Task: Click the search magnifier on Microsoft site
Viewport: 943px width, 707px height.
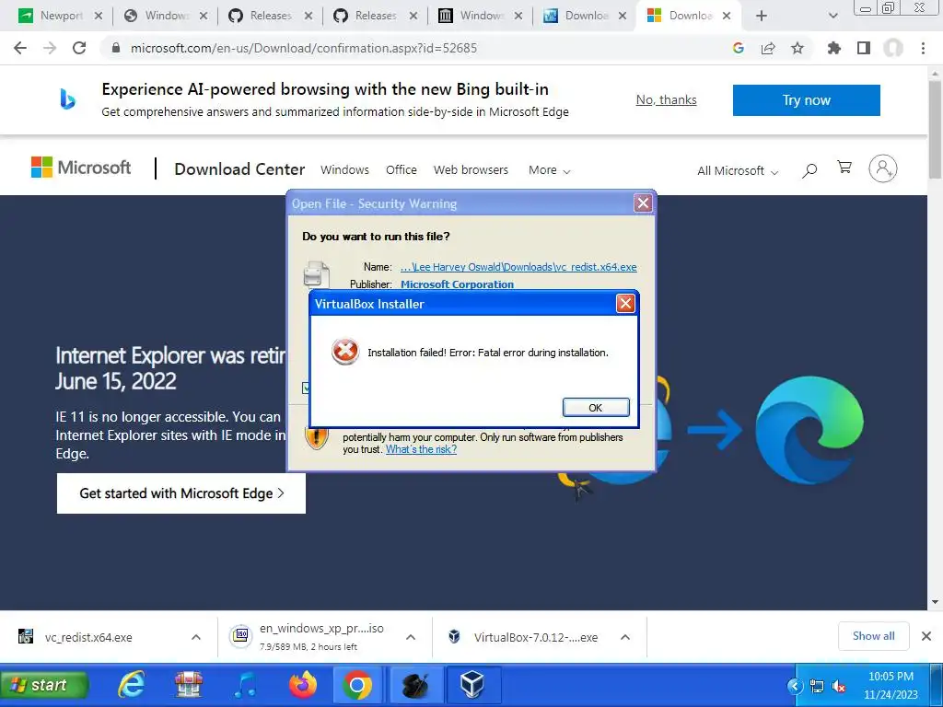Action: (x=809, y=170)
